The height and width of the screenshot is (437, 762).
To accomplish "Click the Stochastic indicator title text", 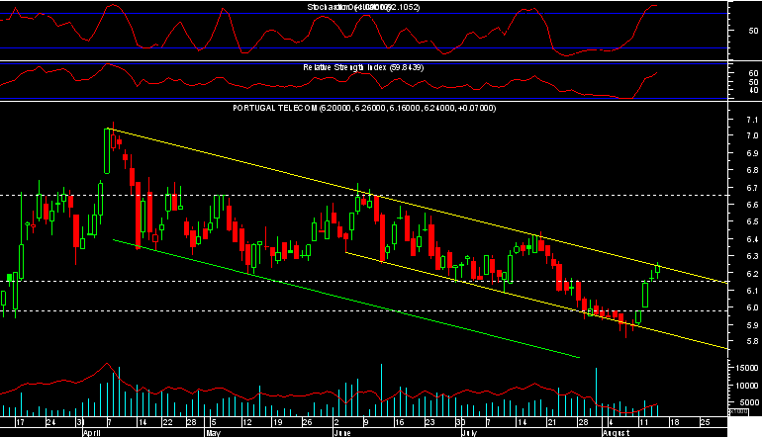I will [x=363, y=7].
